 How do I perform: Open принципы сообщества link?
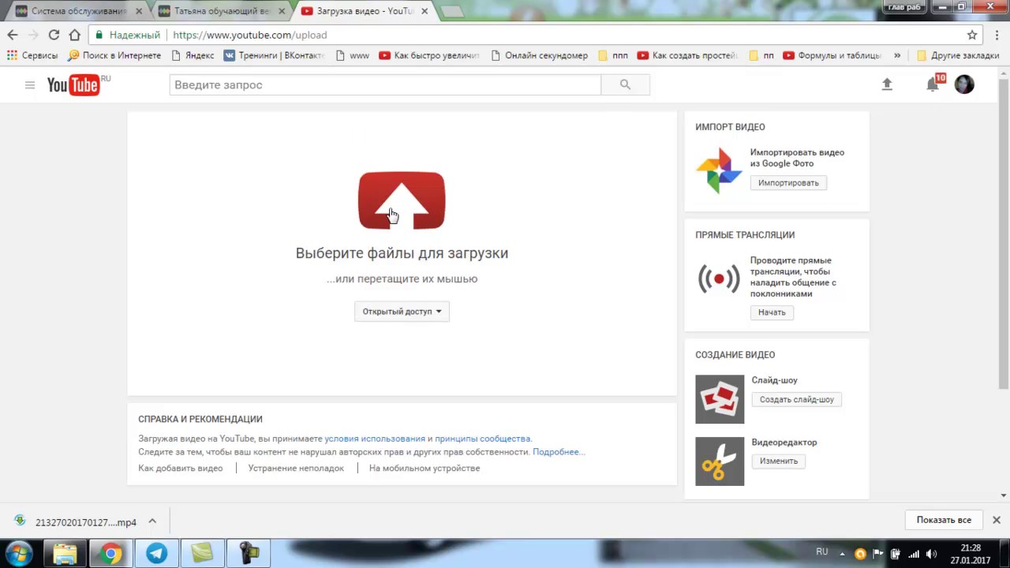(482, 439)
